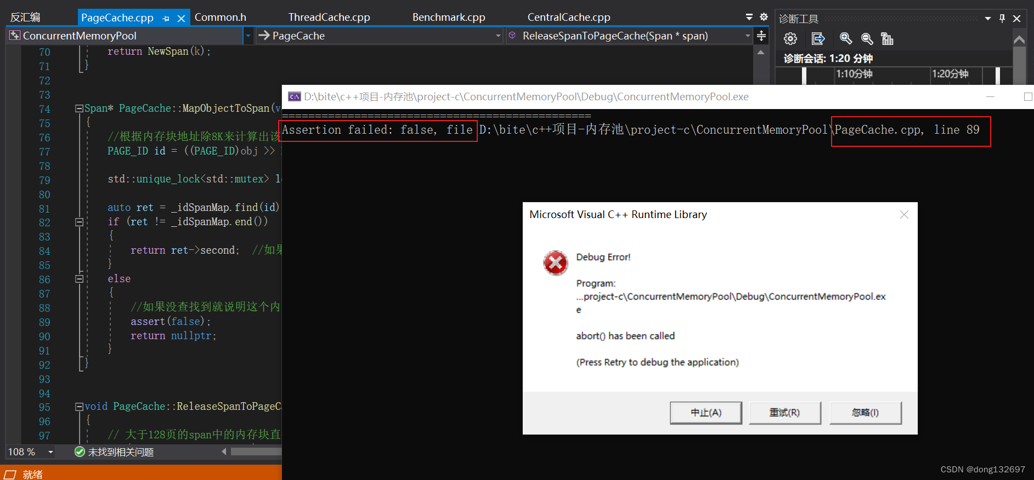This screenshot has height=480, width=1034.
Task: Click the 1:20分钟 timeline marker
Action: [950, 73]
